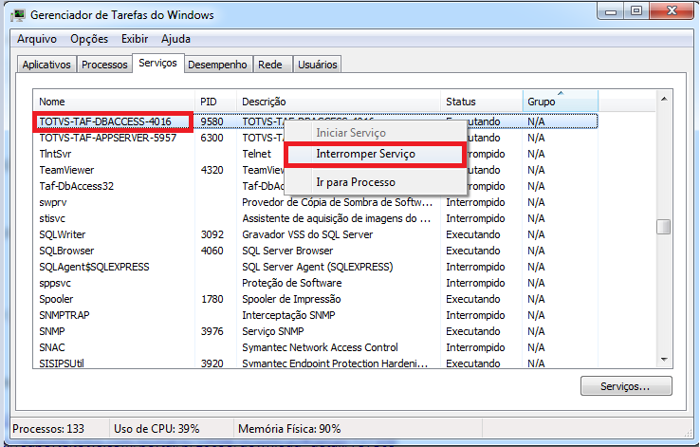Image resolution: width=700 pixels, height=447 pixels.
Task: Click the Telnet description cell
Action: coord(257,154)
